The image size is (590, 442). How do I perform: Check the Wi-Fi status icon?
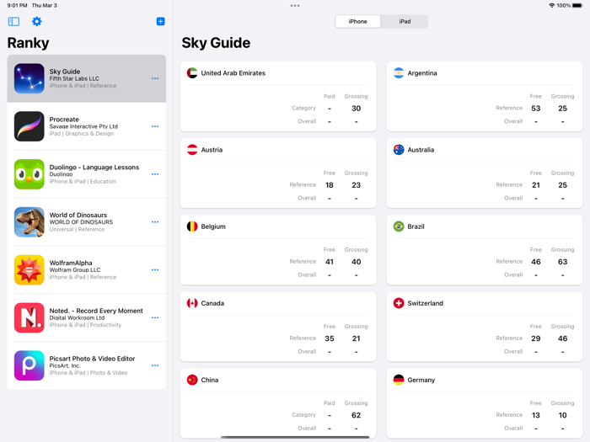pyautogui.click(x=551, y=5)
